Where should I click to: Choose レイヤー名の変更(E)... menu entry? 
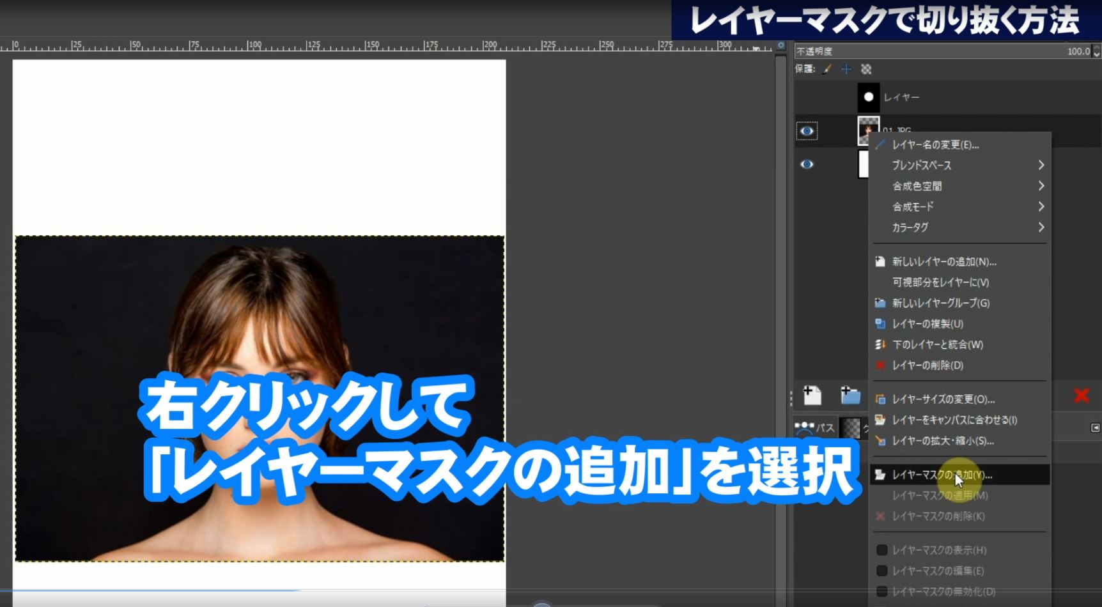(x=935, y=145)
